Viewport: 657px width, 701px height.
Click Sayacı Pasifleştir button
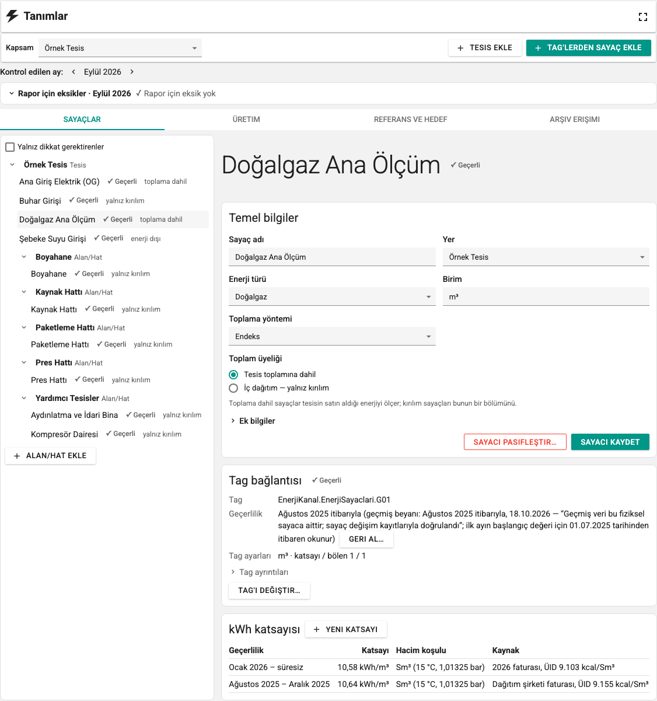pos(515,442)
